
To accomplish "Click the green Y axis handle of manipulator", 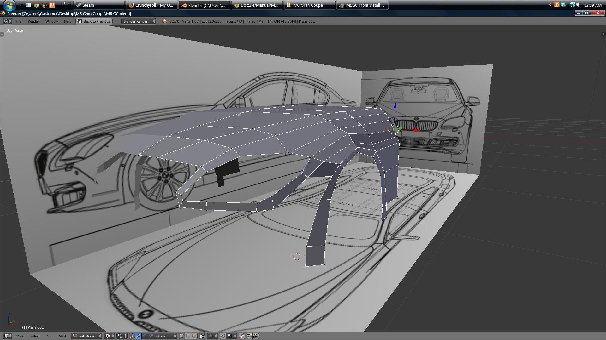I will coord(401,128).
